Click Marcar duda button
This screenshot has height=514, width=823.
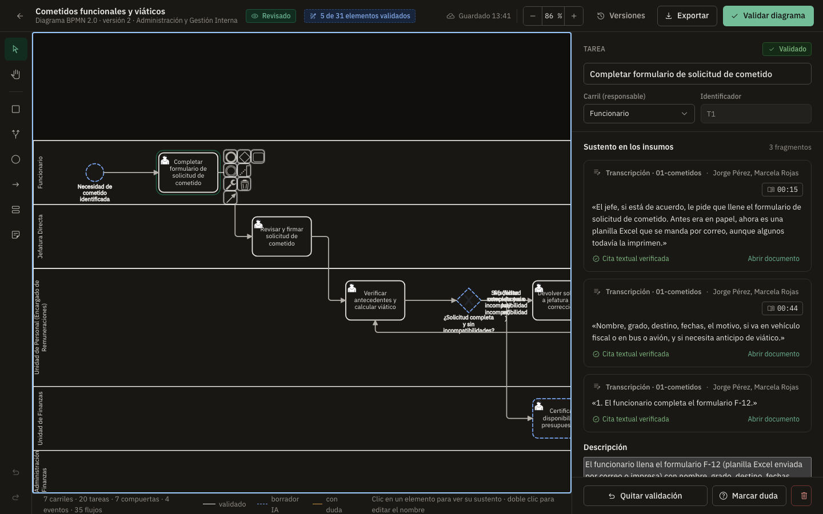(x=749, y=496)
